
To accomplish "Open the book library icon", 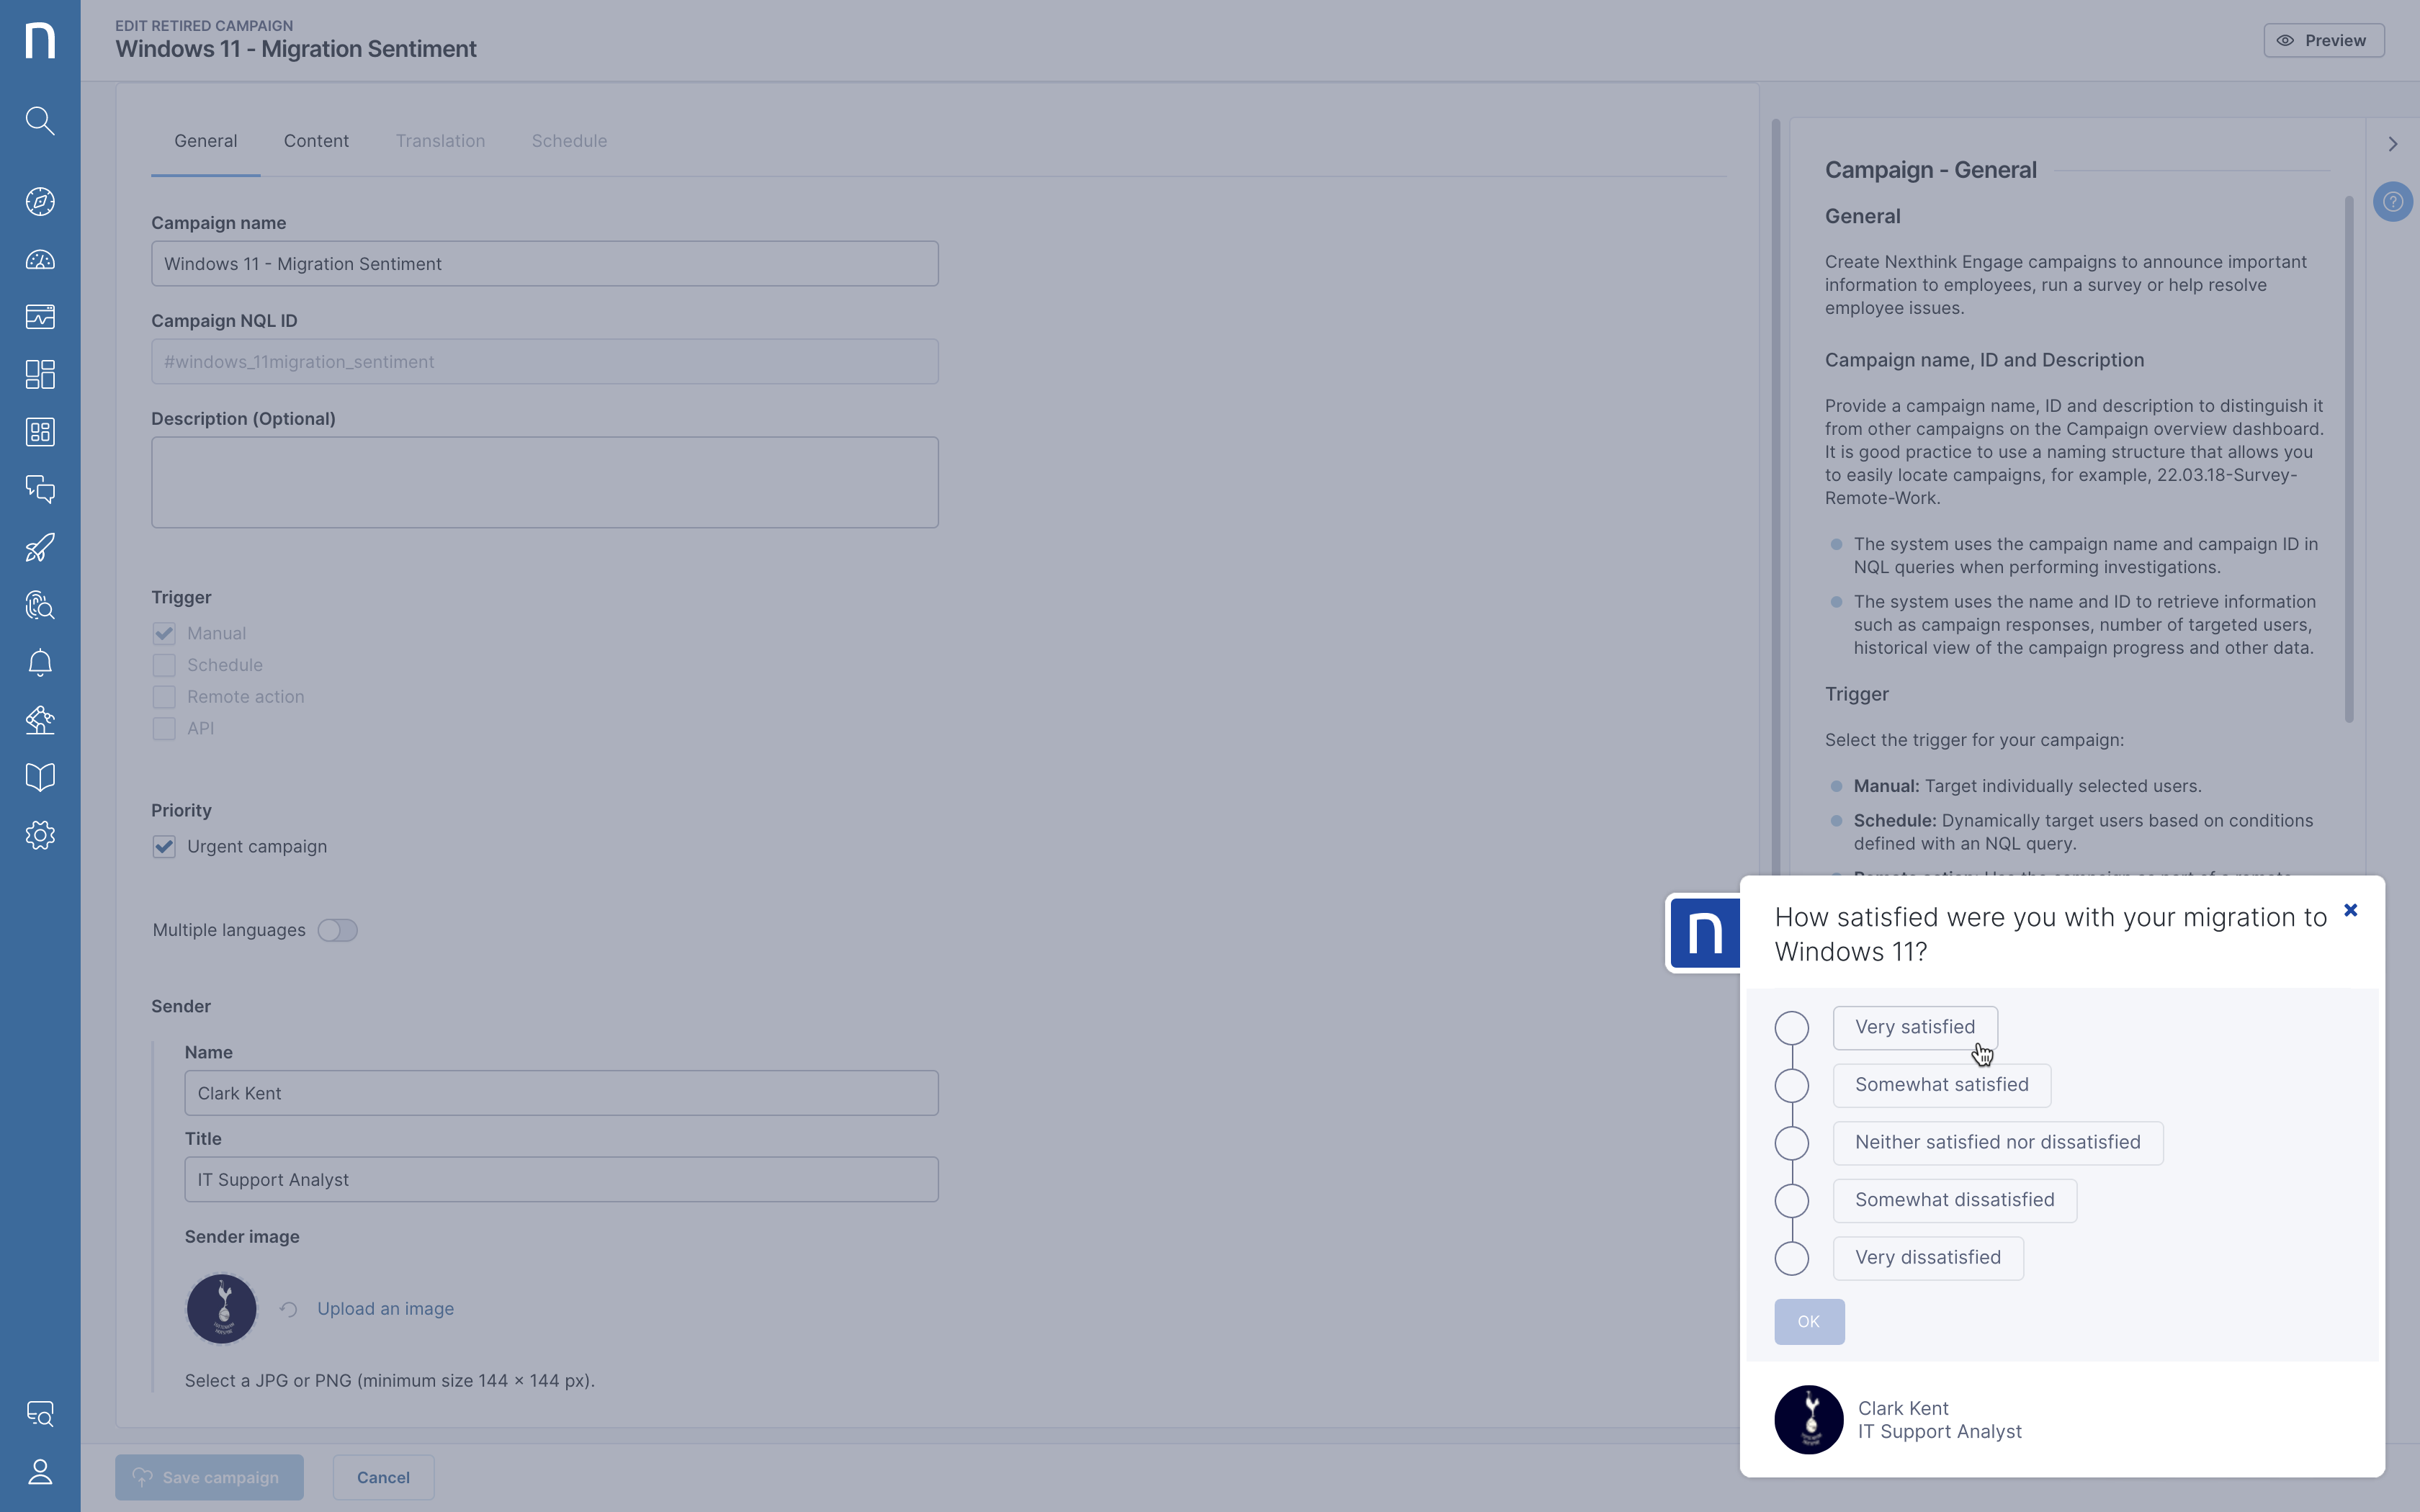I will click(40, 777).
